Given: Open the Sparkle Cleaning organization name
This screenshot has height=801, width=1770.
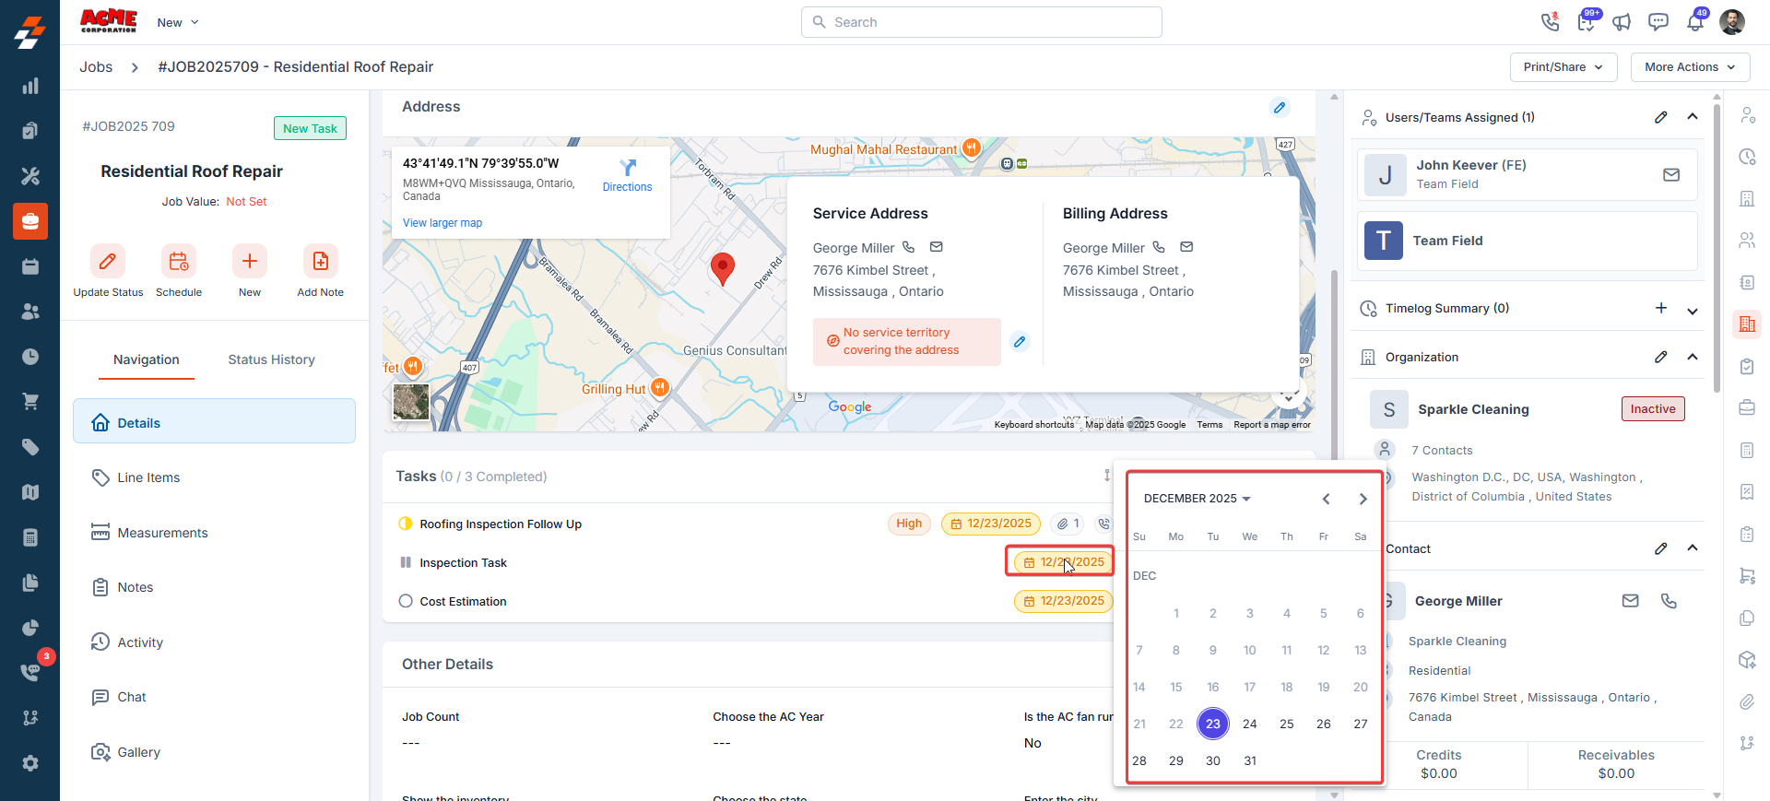Looking at the screenshot, I should (1473, 409).
